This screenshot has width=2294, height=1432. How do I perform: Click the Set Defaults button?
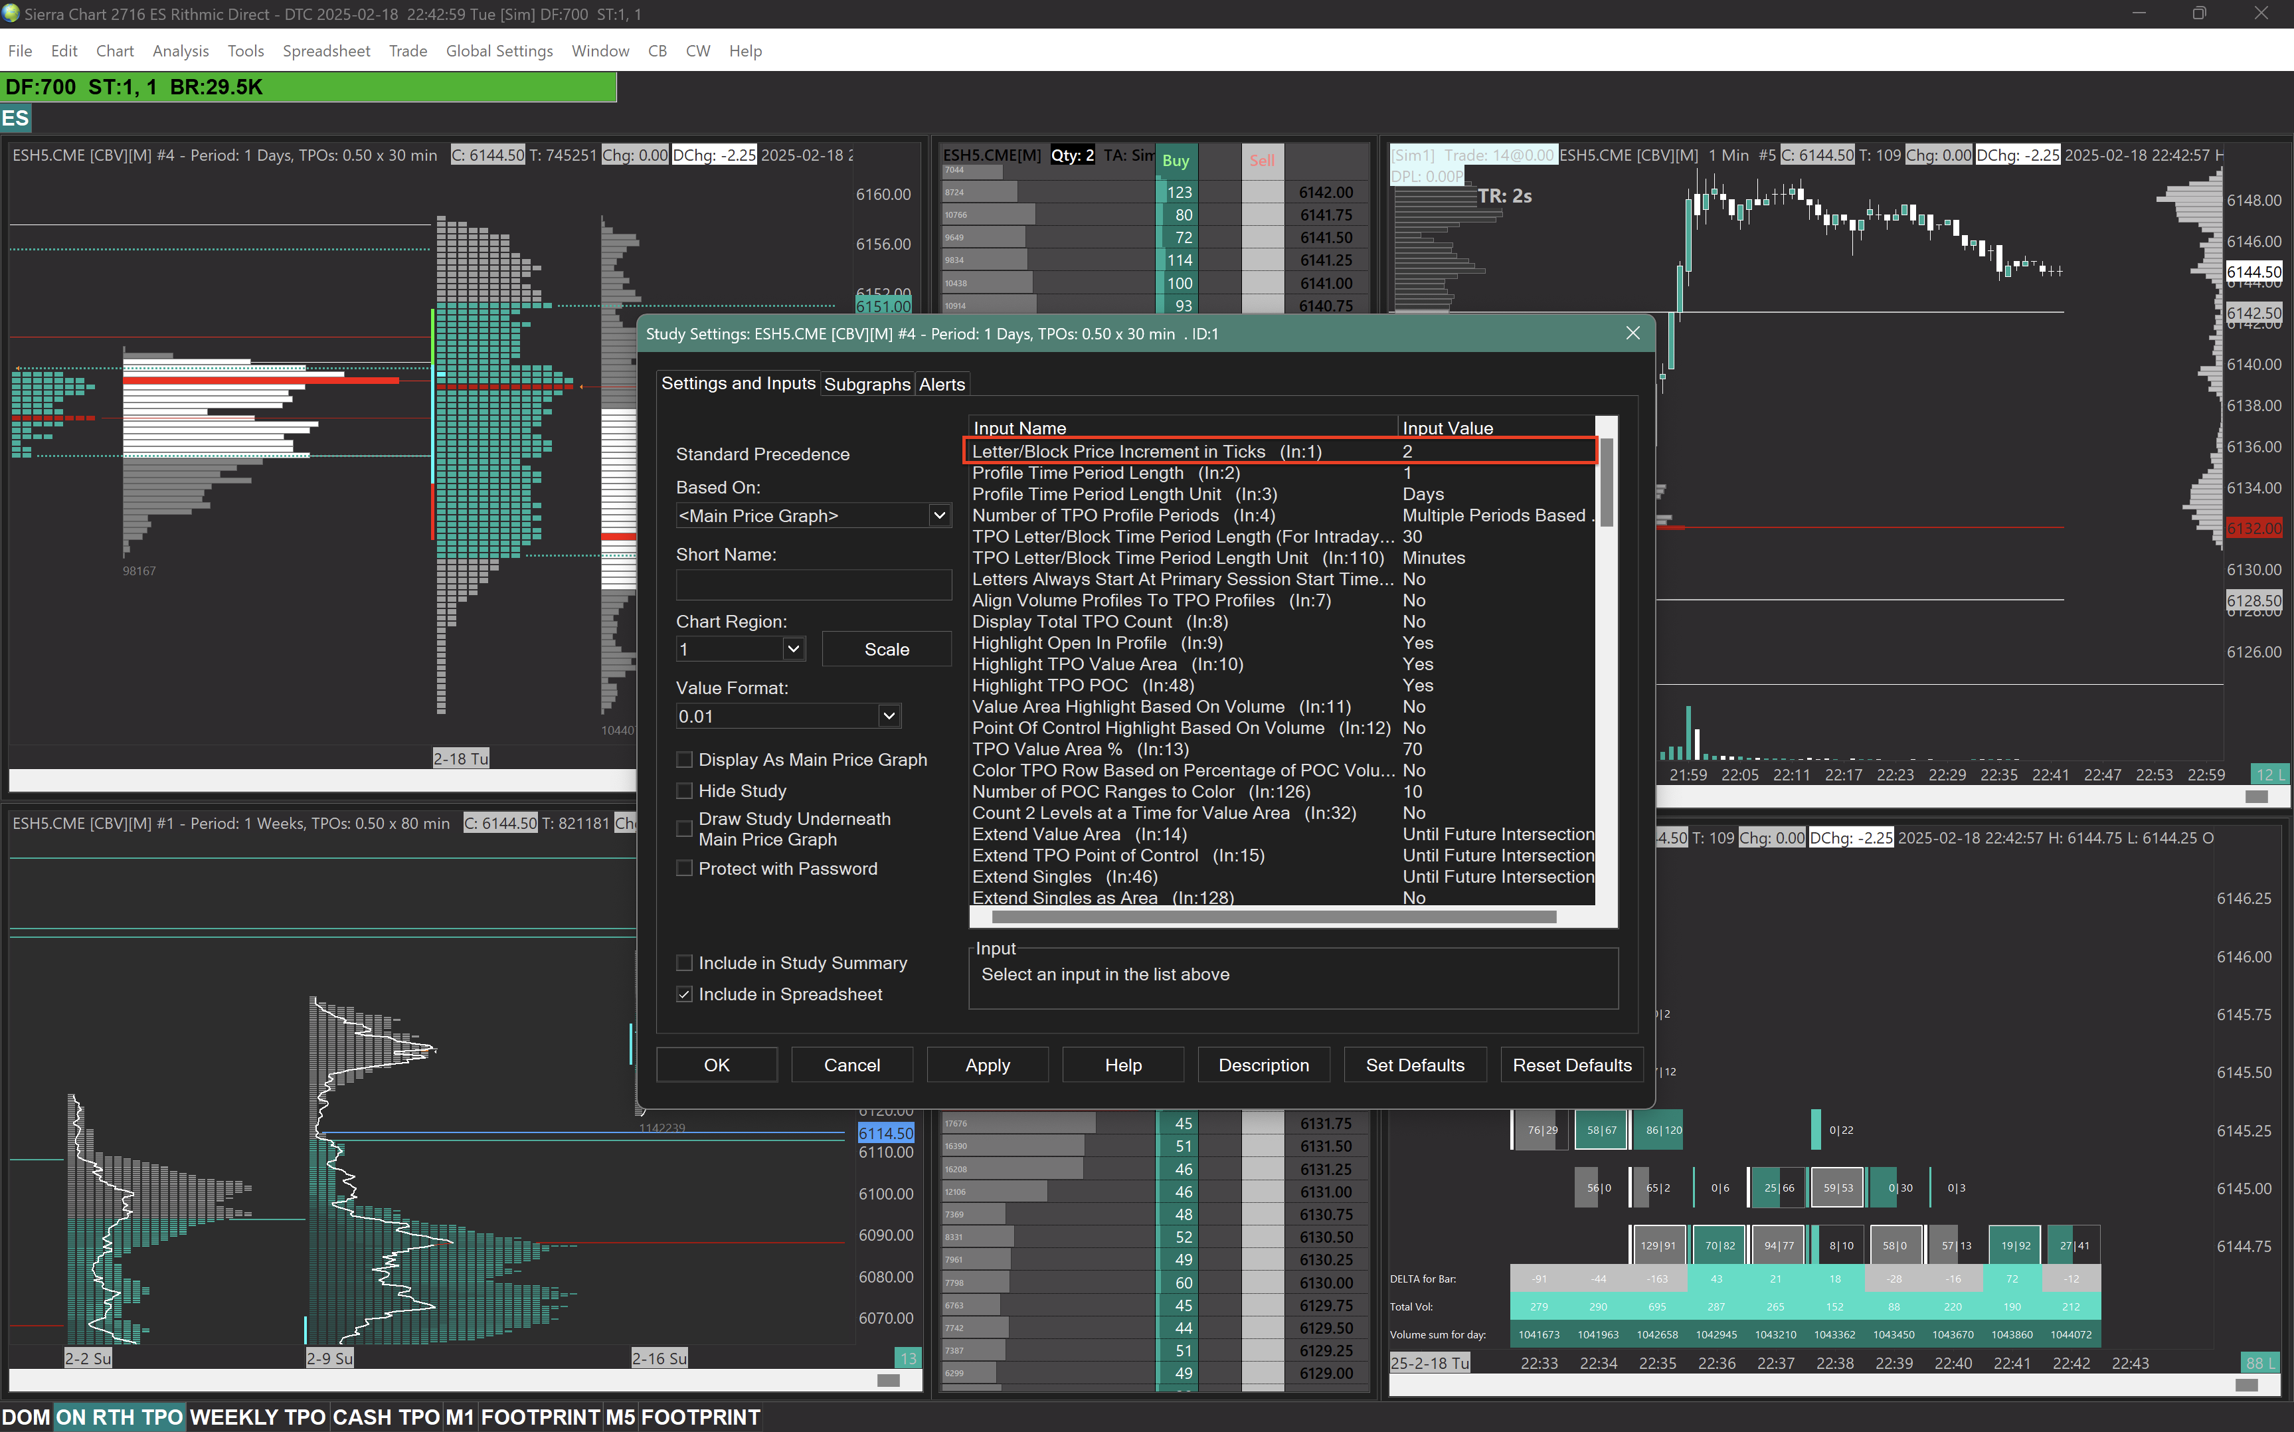point(1413,1065)
